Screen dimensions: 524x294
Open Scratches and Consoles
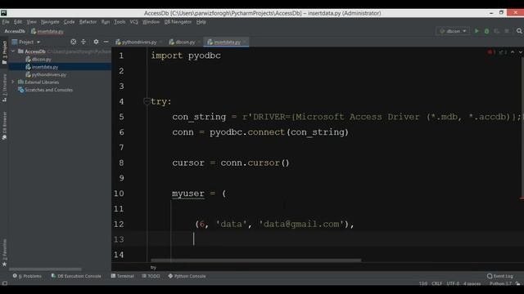[46, 90]
